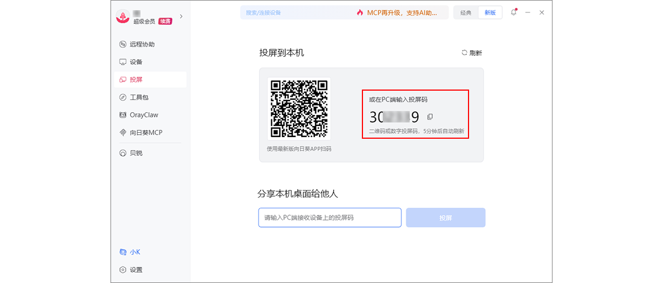Click the 小K assistant icon
The width and height of the screenshot is (663, 283).
[123, 252]
